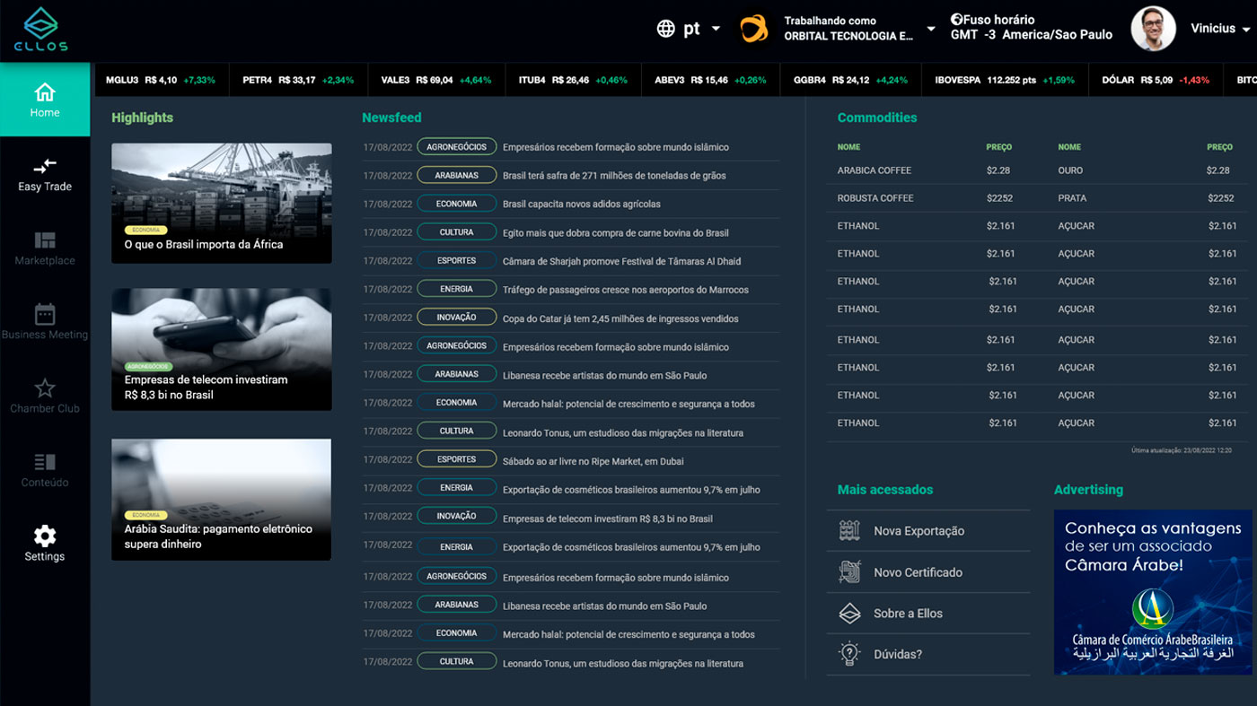Click the Vinicius profile avatar
This screenshot has height=706, width=1257.
pyautogui.click(x=1153, y=29)
